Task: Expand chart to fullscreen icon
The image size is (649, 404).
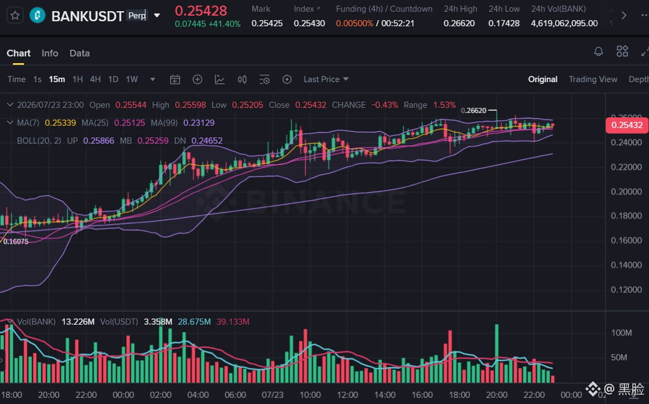Action: 645,52
